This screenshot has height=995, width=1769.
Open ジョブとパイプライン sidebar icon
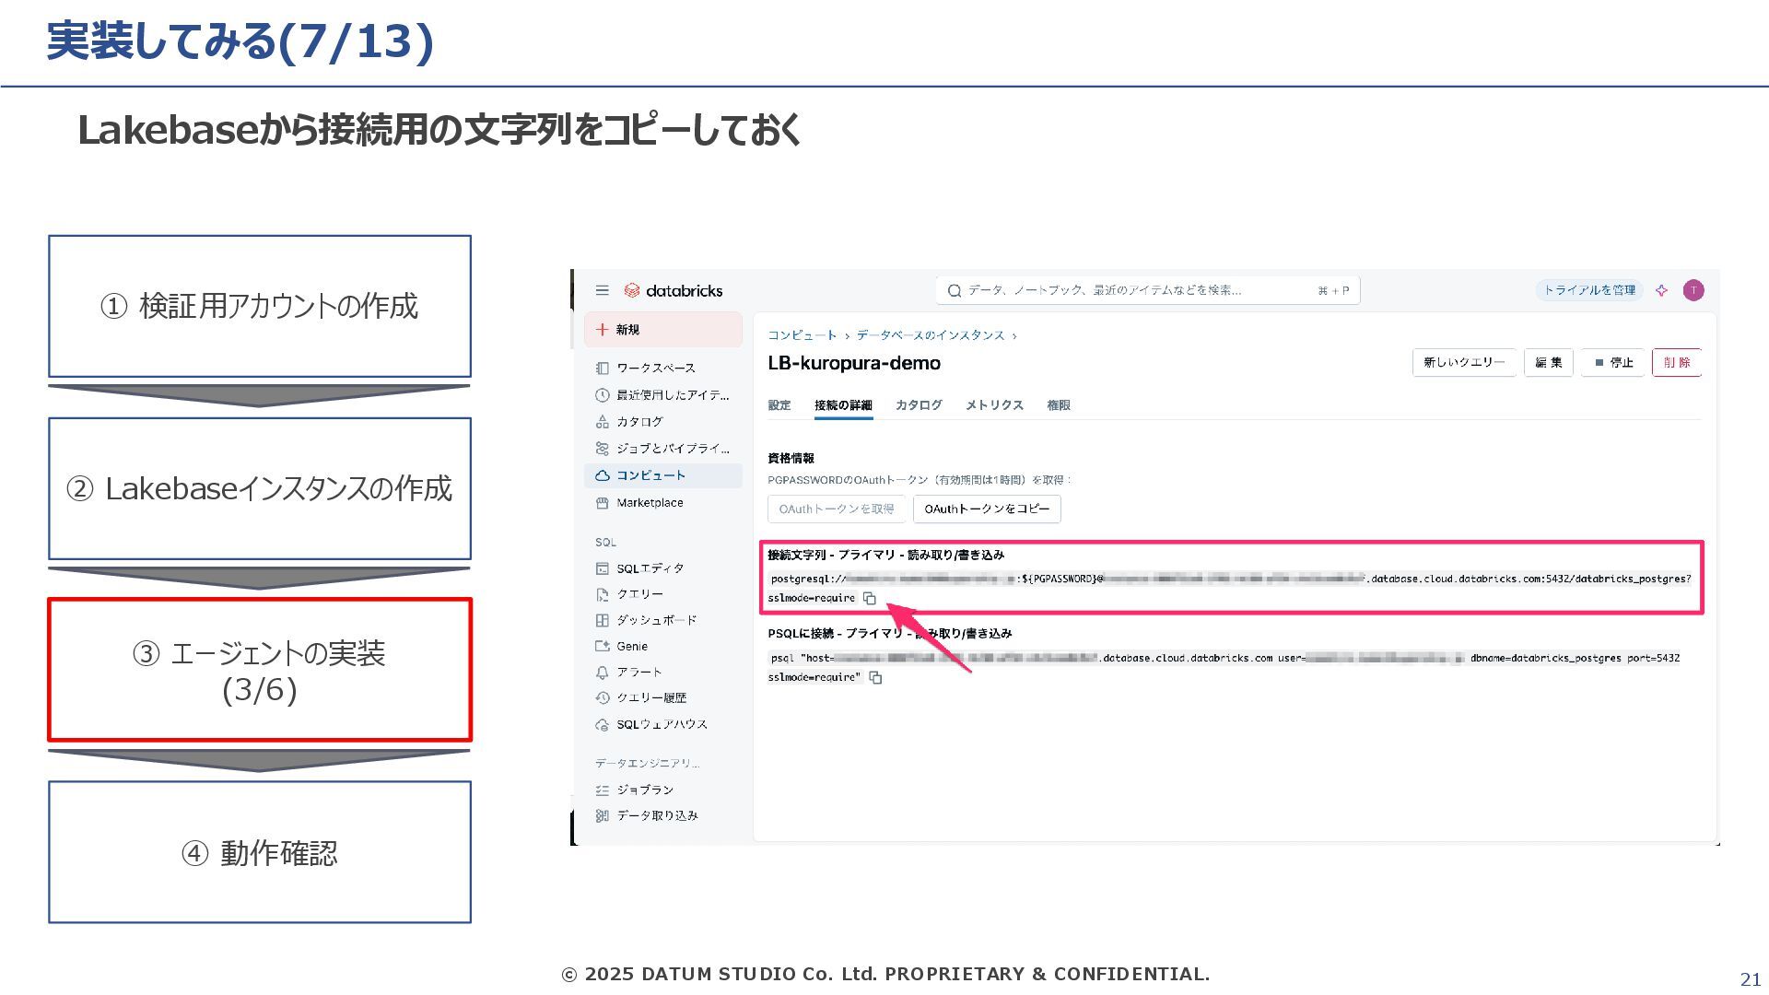click(602, 448)
